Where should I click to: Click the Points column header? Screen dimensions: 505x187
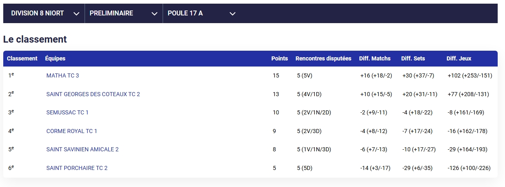(280, 58)
